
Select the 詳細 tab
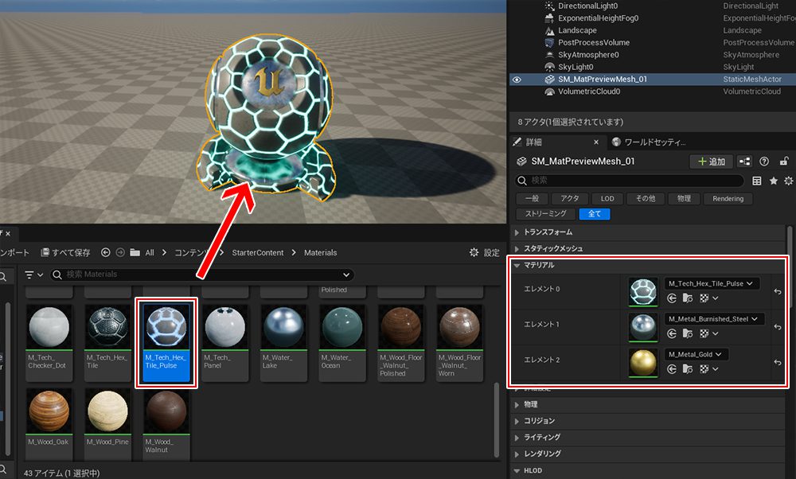pos(533,142)
